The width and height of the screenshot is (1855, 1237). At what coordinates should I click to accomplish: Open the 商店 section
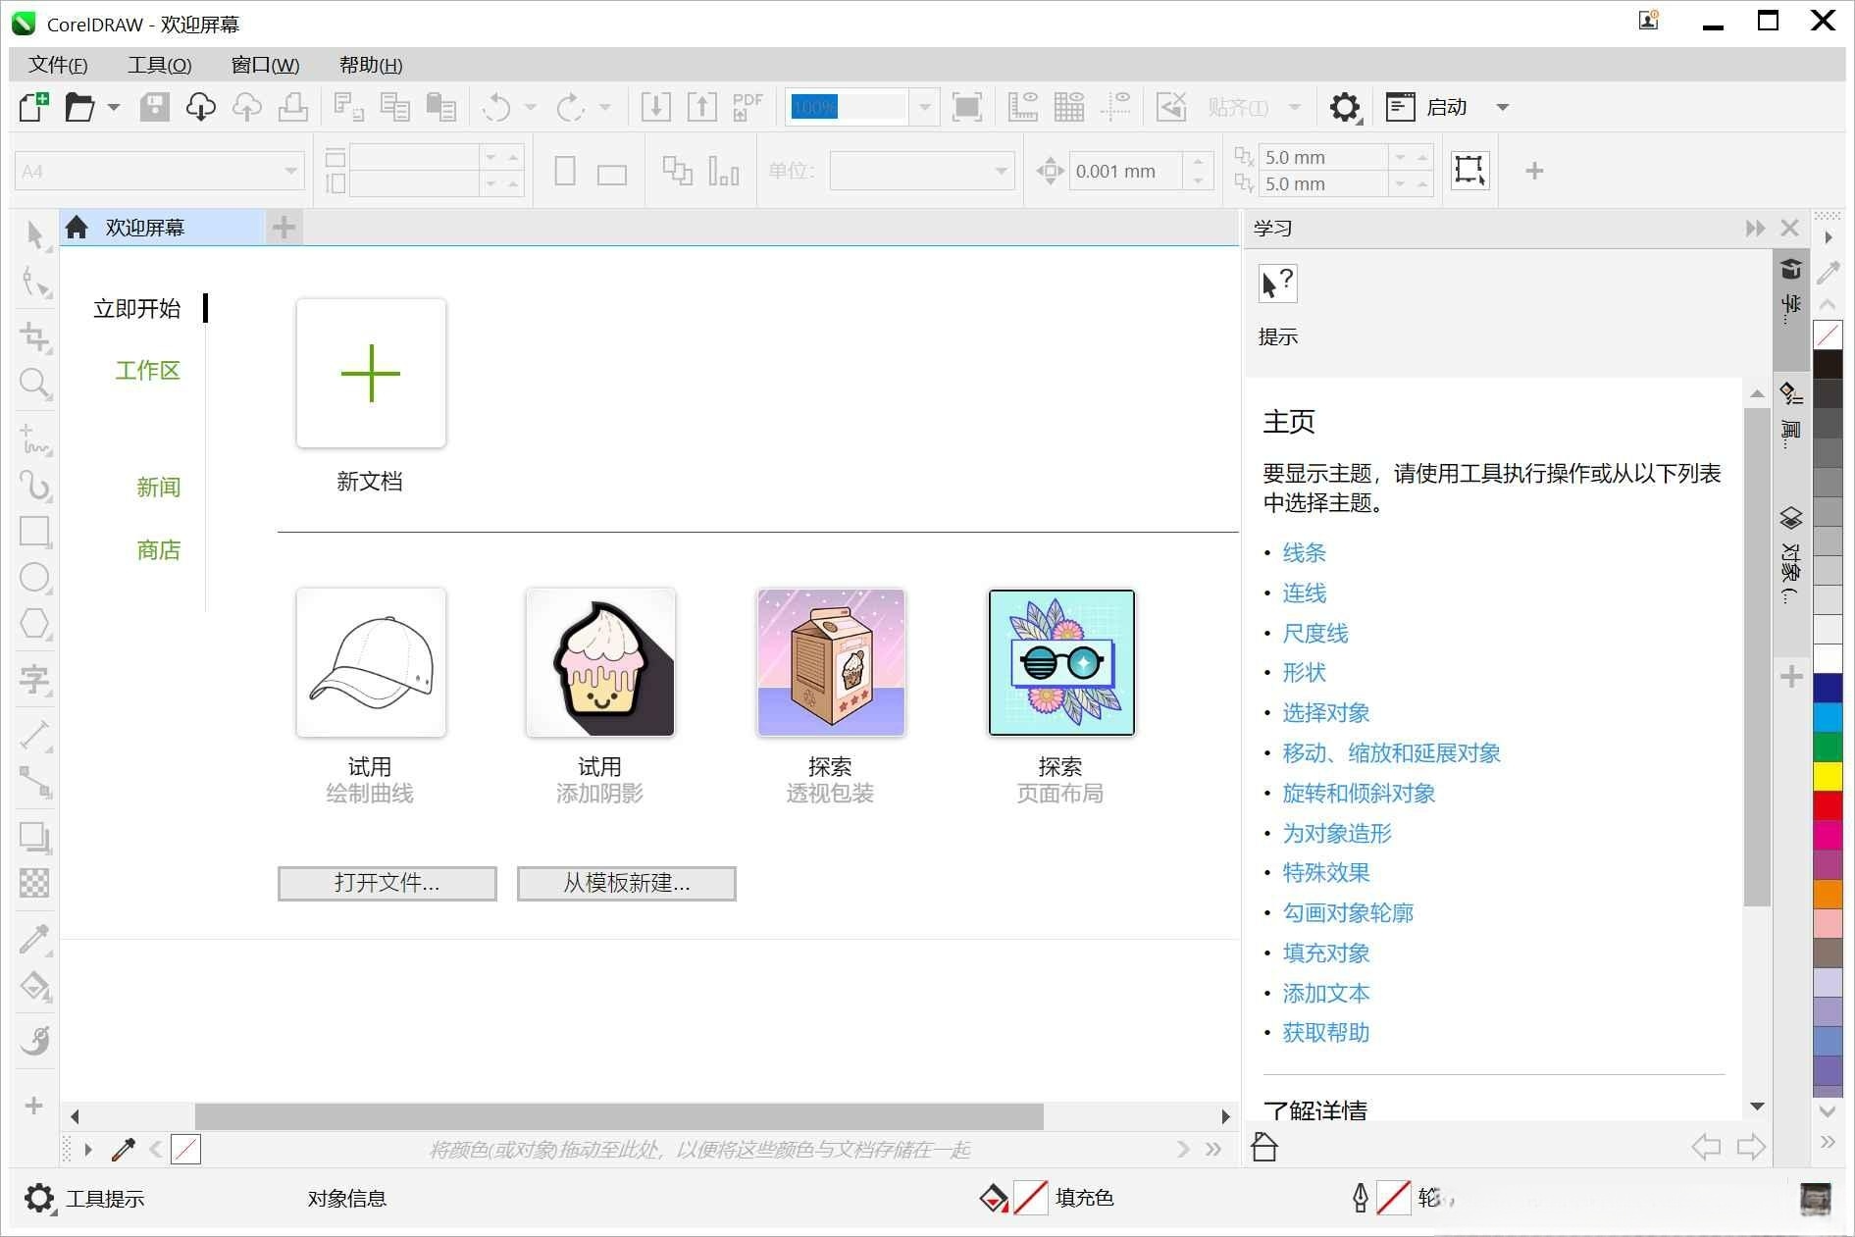click(x=159, y=550)
